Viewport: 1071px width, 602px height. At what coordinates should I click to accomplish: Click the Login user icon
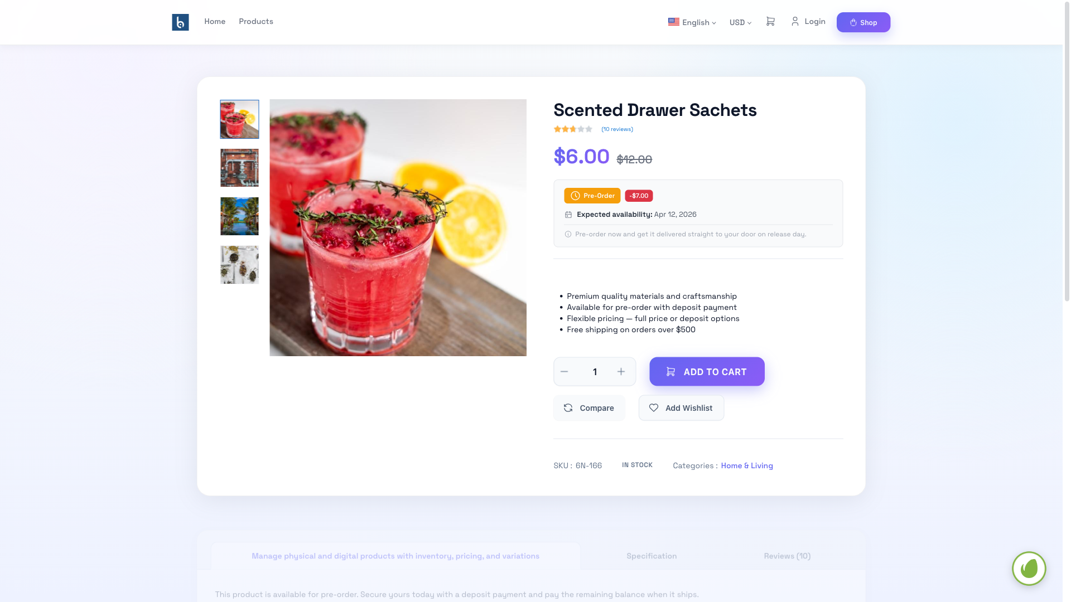[795, 21]
